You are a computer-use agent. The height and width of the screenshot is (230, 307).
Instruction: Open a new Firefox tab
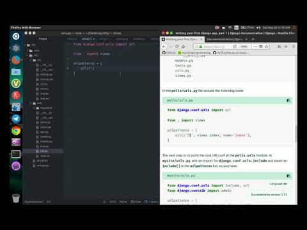coord(253,39)
